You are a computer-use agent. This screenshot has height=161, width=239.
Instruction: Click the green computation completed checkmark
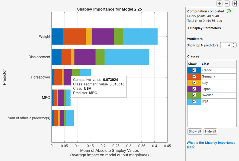tap(229, 11)
